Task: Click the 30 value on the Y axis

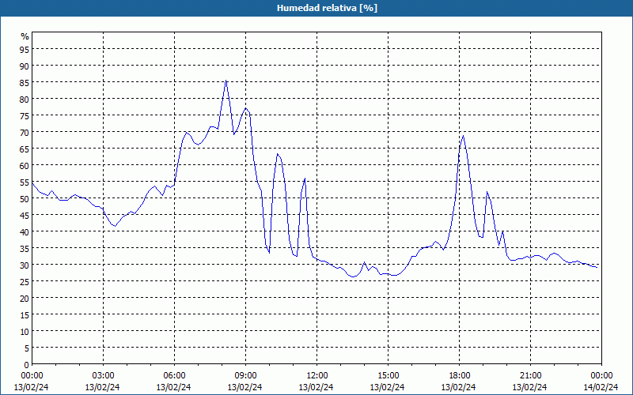Action: [x=25, y=265]
